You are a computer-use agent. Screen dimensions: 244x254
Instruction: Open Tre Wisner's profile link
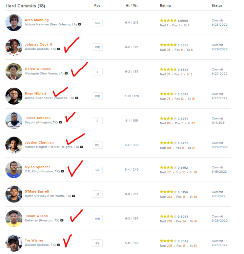34,240
